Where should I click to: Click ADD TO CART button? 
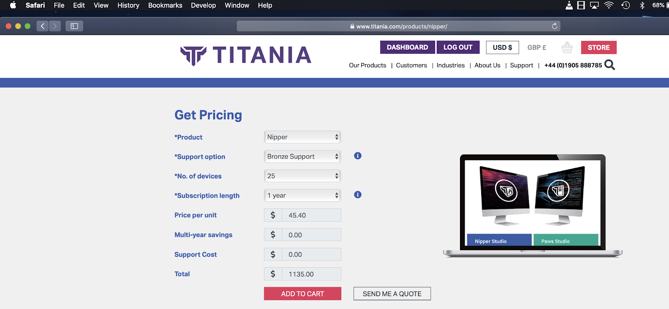tap(302, 294)
